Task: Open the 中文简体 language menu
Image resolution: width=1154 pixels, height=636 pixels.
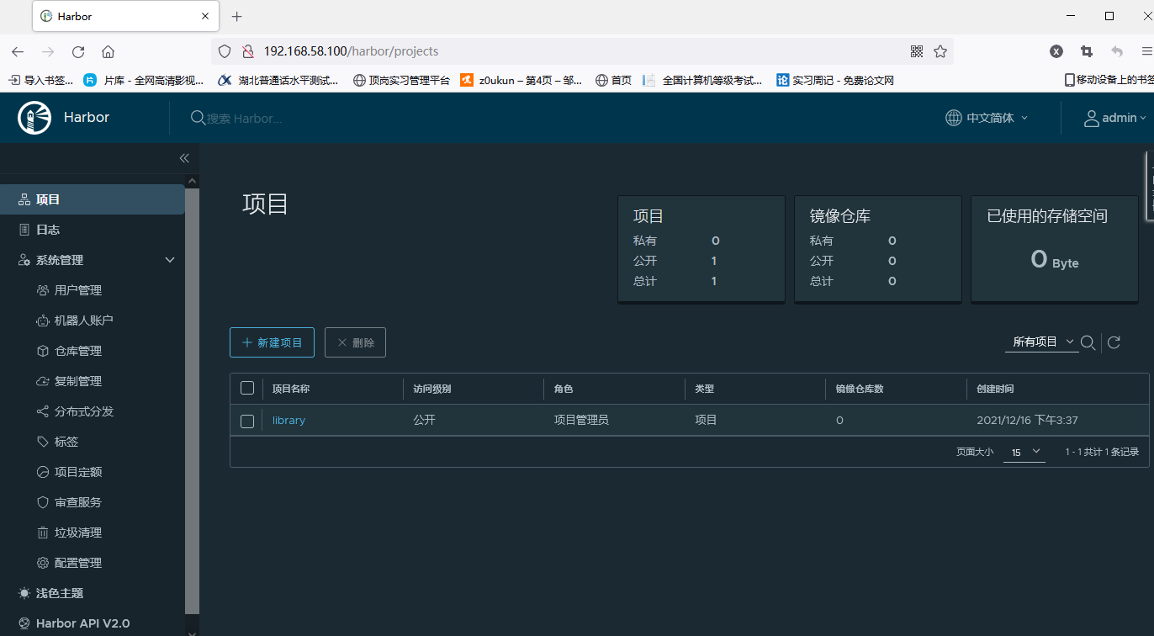Action: pyautogui.click(x=986, y=118)
